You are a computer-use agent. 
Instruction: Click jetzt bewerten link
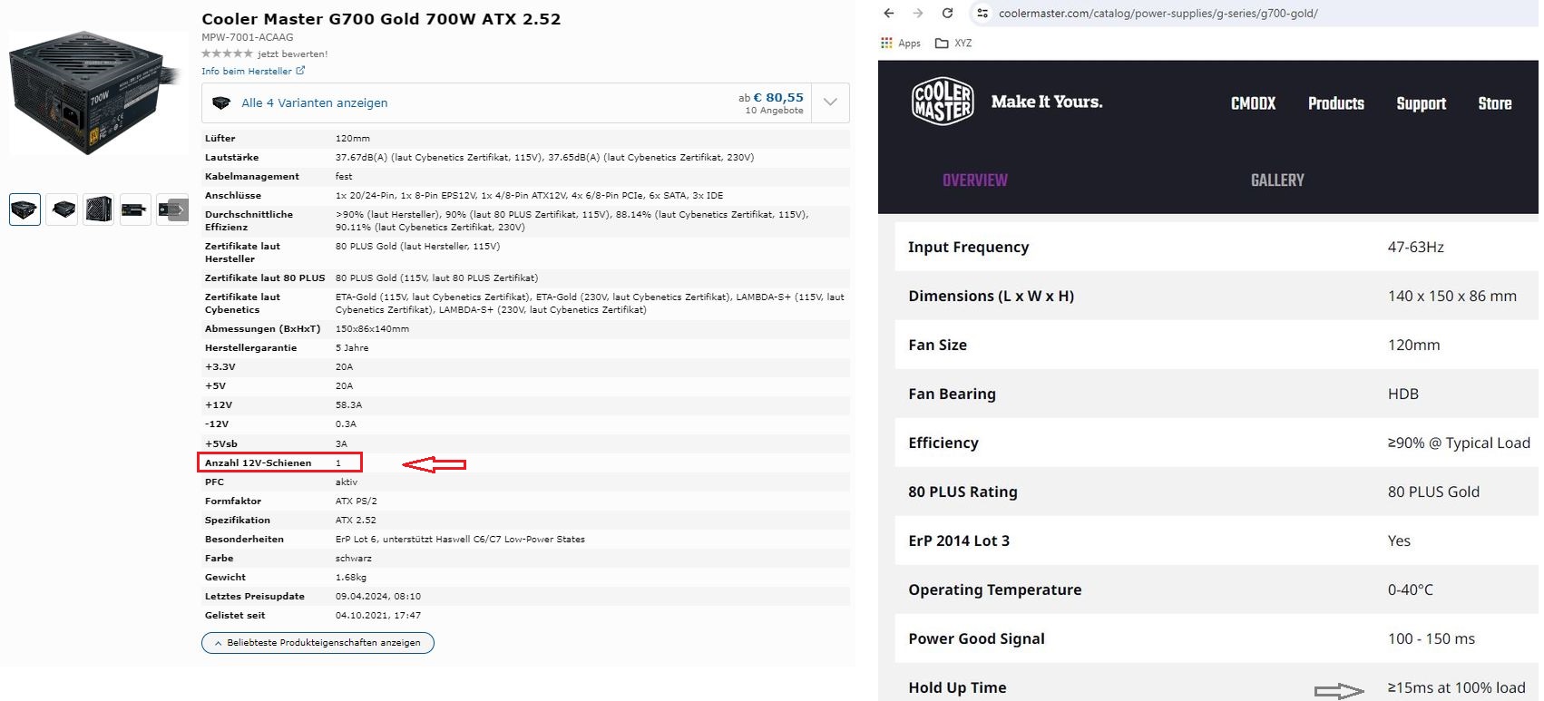[292, 54]
